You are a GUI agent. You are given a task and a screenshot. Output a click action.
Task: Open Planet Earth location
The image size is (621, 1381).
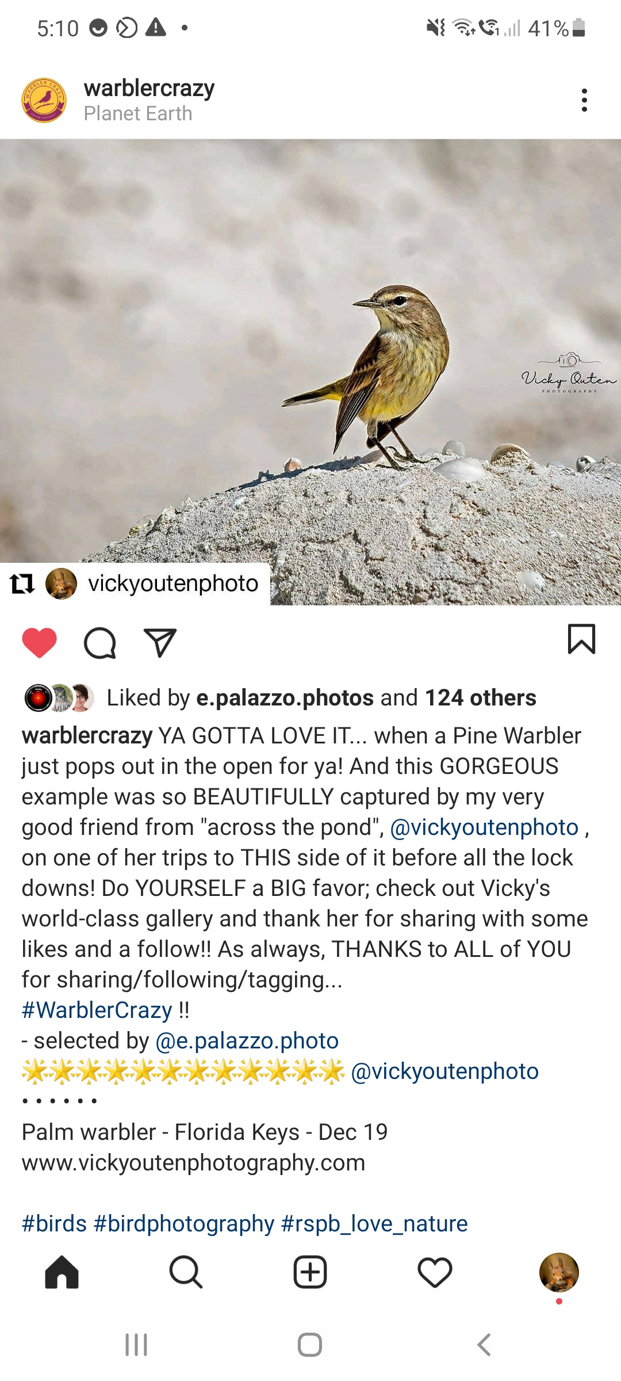pyautogui.click(x=138, y=113)
